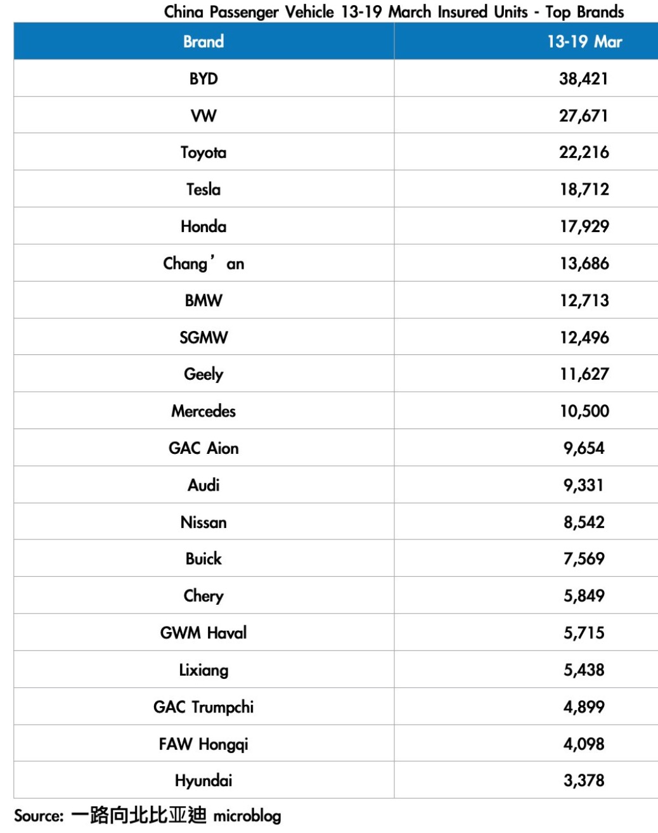Select the FAW Hongqi brand cell
Screen dimensions: 658x833
click(203, 744)
